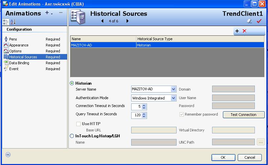
Task: Go to next configuration page arrow
Action: pyautogui.click(x=127, y=21)
